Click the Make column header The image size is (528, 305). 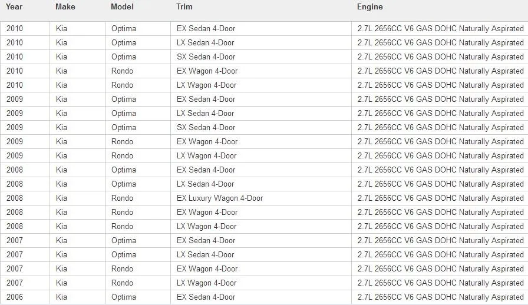click(65, 6)
